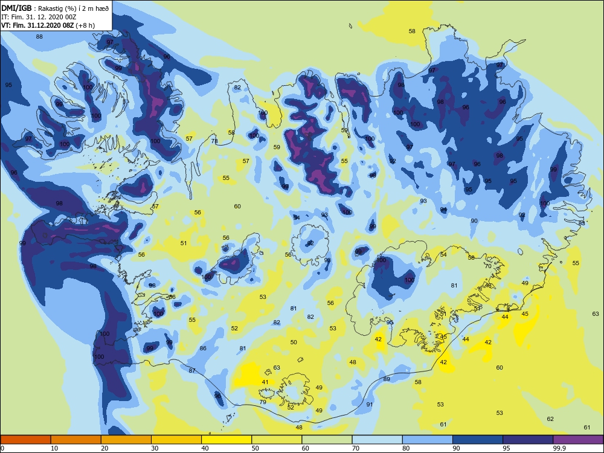The width and height of the screenshot is (604, 453).
Task: Click the map value 88 below the title box
Action: pos(39,37)
